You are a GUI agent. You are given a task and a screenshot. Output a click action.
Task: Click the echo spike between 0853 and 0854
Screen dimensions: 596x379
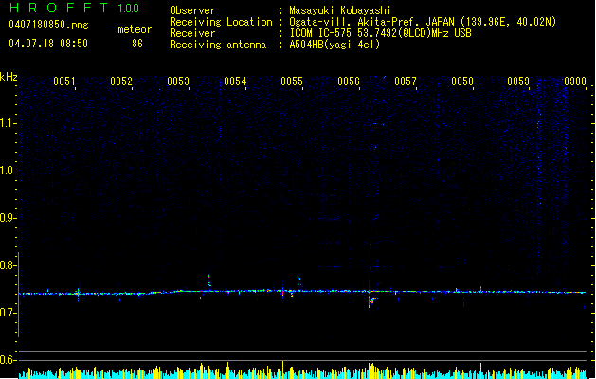209,280
